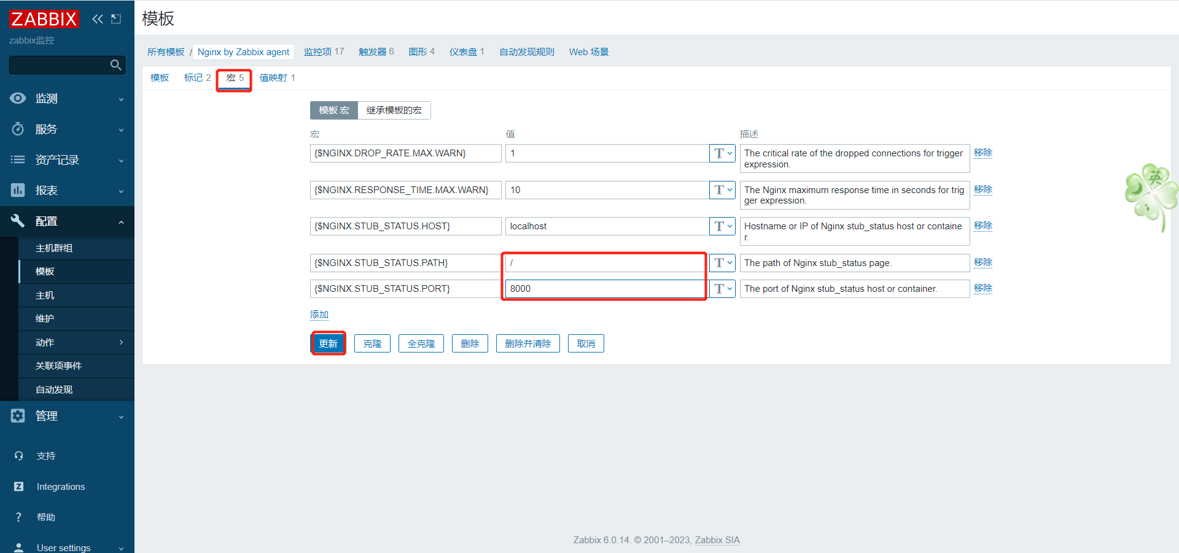
Task: Select the 继承模板的宏 toggle option
Action: click(x=394, y=110)
